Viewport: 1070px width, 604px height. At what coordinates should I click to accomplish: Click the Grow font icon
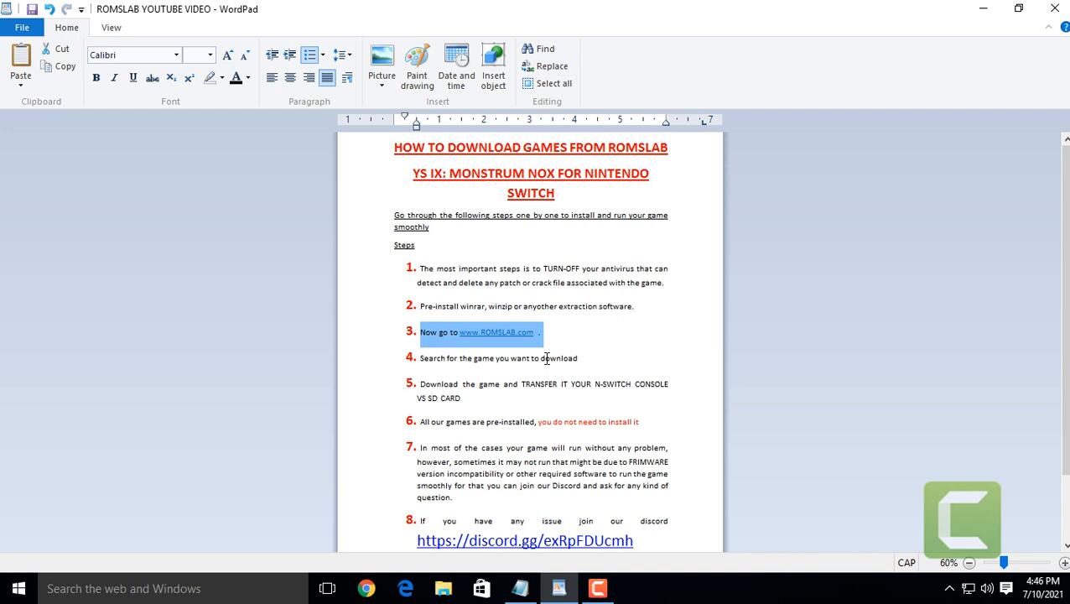[x=227, y=55]
